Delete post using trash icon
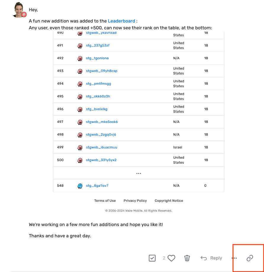 (x=187, y=258)
